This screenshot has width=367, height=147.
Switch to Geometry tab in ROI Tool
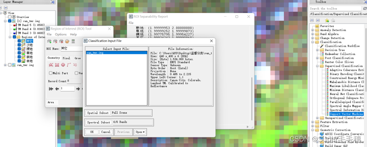click(x=54, y=58)
